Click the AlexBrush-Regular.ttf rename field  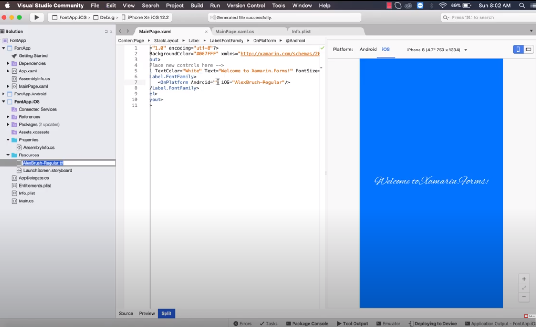click(x=69, y=163)
